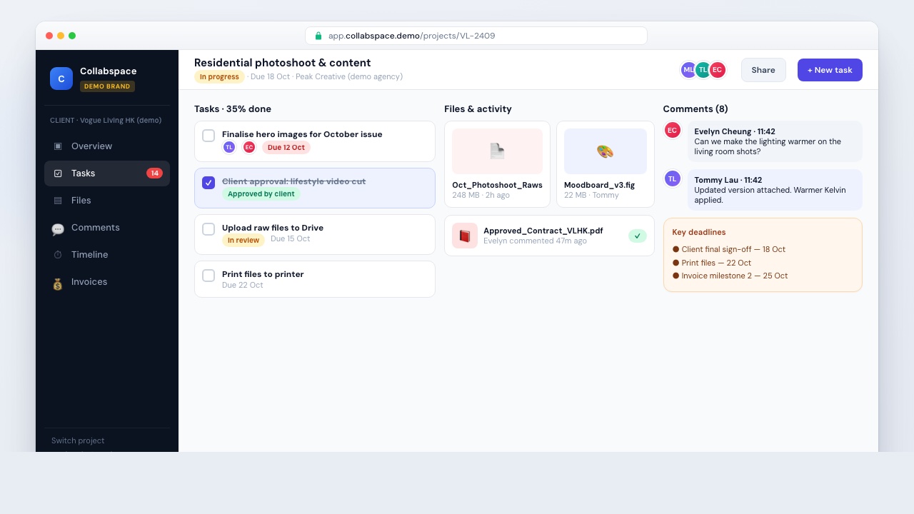Click Client final sign-off 18 Oct deadline
Viewport: 914px width, 514px height.
pos(729,249)
